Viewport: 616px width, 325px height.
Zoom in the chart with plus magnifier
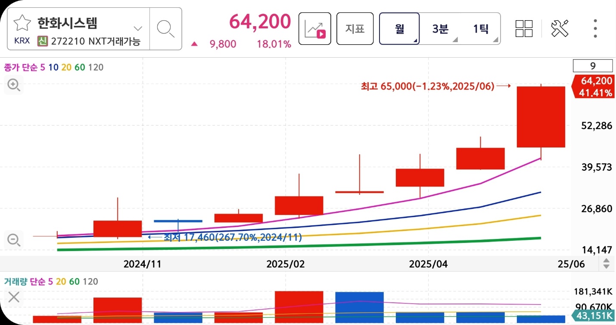tap(14, 85)
